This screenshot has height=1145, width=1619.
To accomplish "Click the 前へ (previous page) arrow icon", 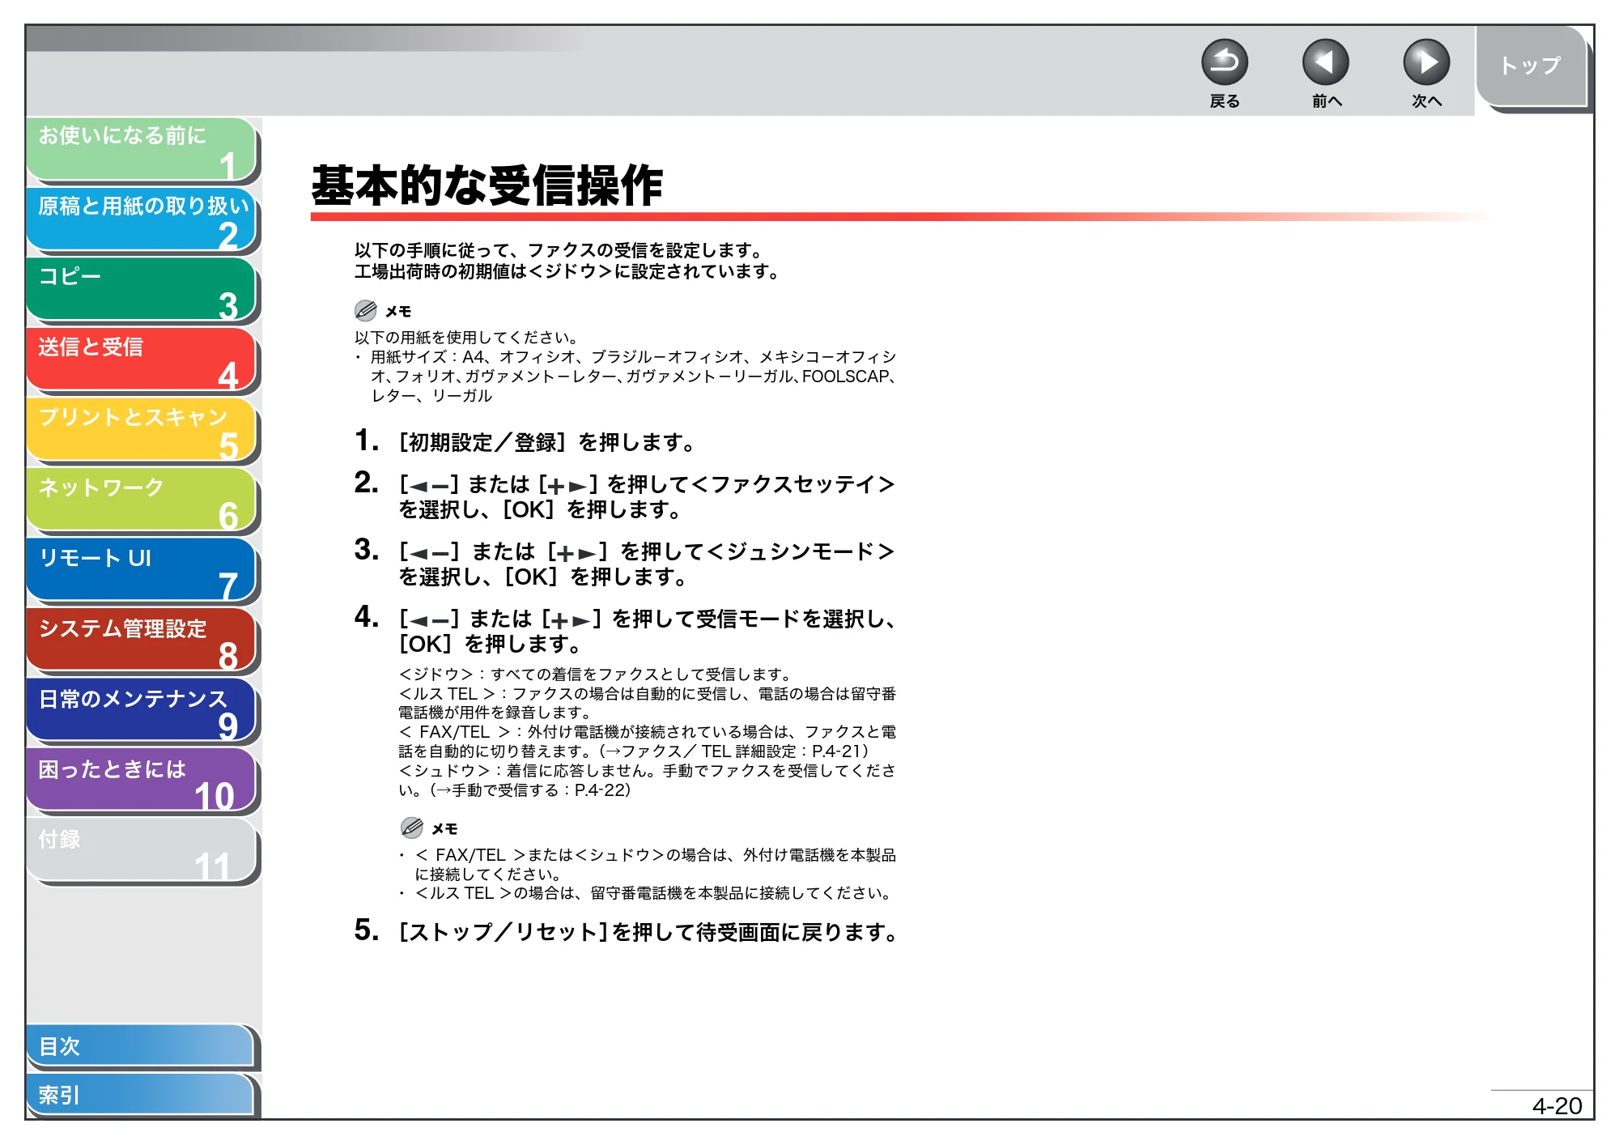I will 1325,62.
